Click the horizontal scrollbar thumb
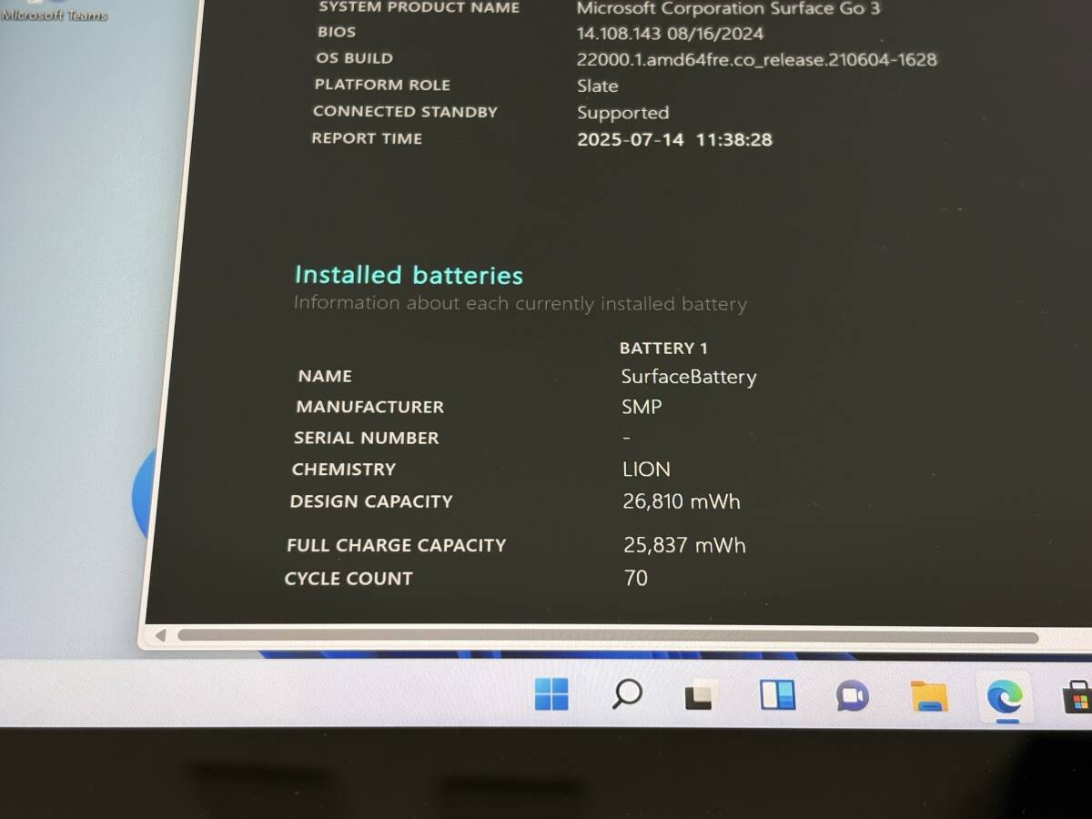The height and width of the screenshot is (819, 1092). pos(607,637)
